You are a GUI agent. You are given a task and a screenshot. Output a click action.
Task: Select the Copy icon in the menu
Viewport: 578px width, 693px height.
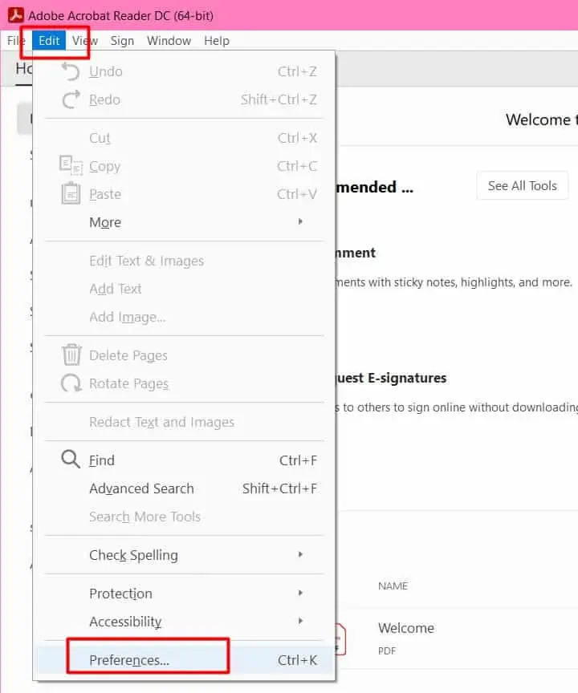tap(71, 166)
